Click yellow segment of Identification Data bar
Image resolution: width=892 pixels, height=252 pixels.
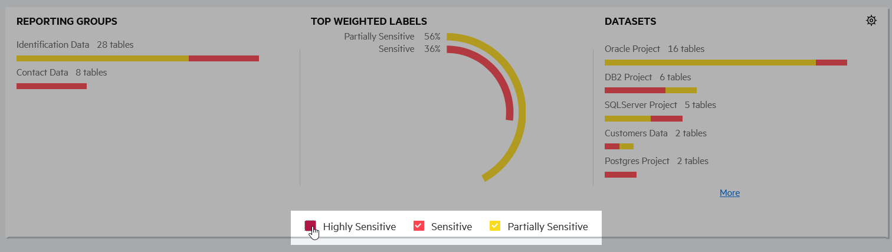(102, 58)
